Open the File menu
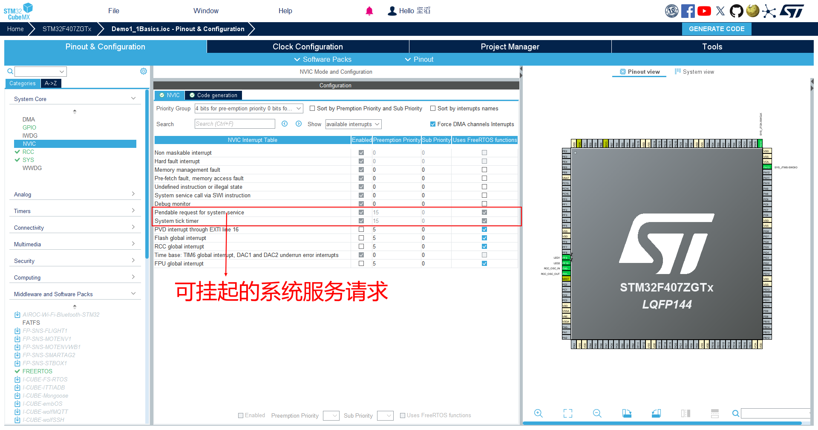The image size is (818, 430). (114, 11)
